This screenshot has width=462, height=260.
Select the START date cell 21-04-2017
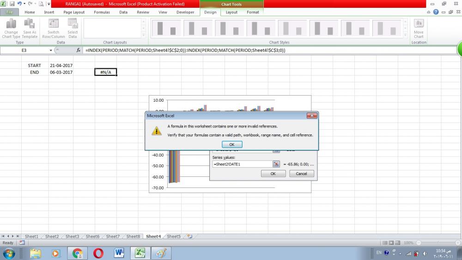point(61,66)
